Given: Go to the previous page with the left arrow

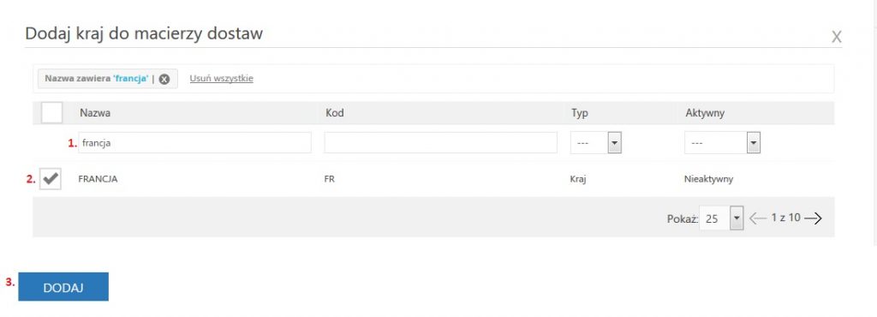Looking at the screenshot, I should [x=757, y=218].
